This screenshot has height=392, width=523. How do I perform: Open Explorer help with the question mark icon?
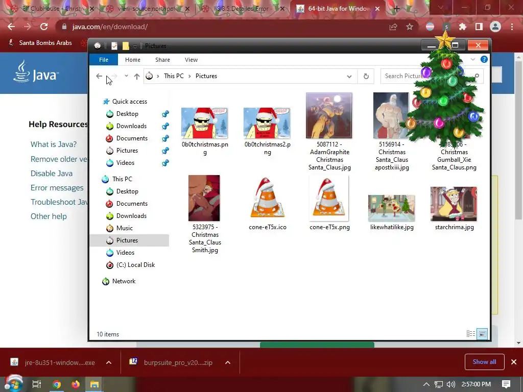[x=484, y=59]
